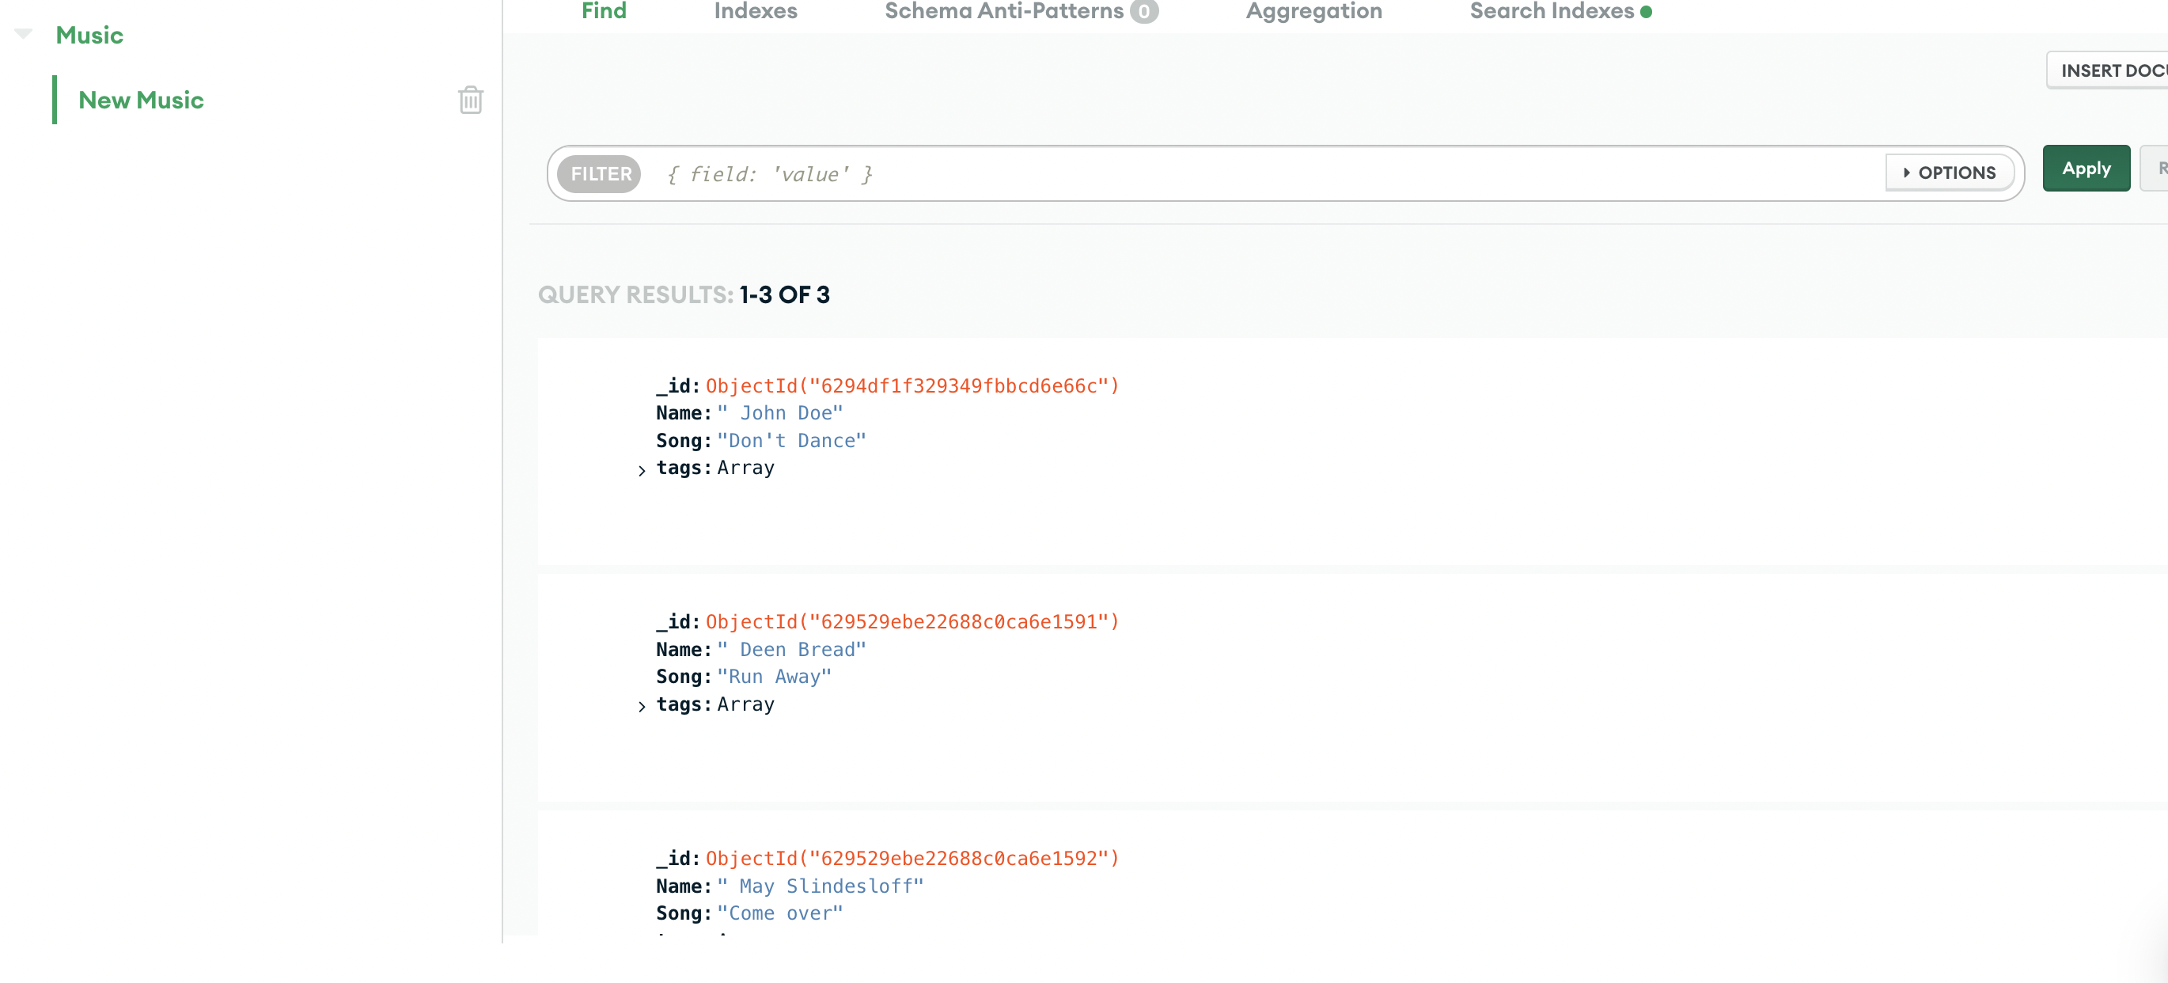Screen dimensions: 2168x983
Task: Apply the current filter query
Action: click(2087, 168)
